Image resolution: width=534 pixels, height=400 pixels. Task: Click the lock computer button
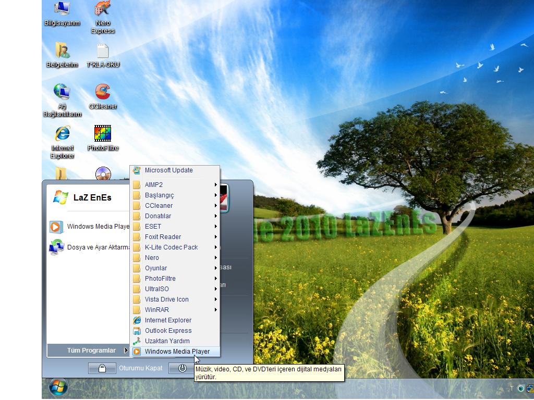coord(102,368)
